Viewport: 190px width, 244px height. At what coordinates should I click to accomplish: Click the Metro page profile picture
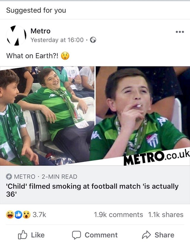point(16,36)
